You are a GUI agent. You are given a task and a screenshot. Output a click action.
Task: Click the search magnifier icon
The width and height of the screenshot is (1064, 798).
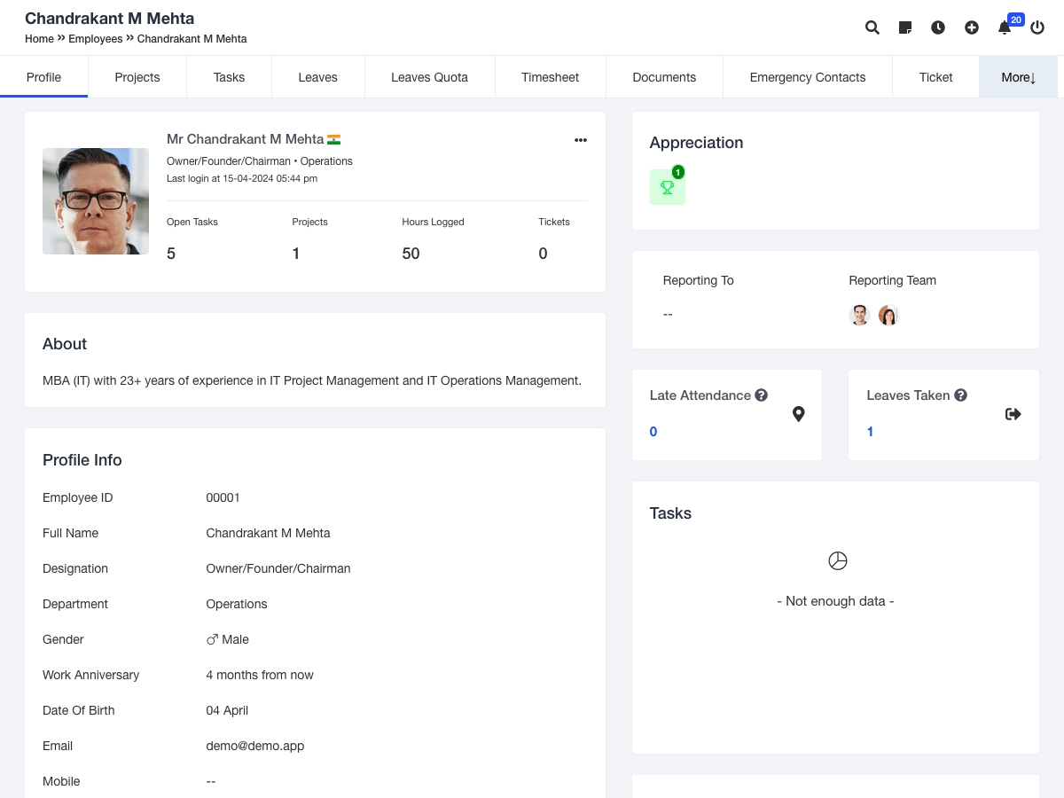pyautogui.click(x=872, y=27)
